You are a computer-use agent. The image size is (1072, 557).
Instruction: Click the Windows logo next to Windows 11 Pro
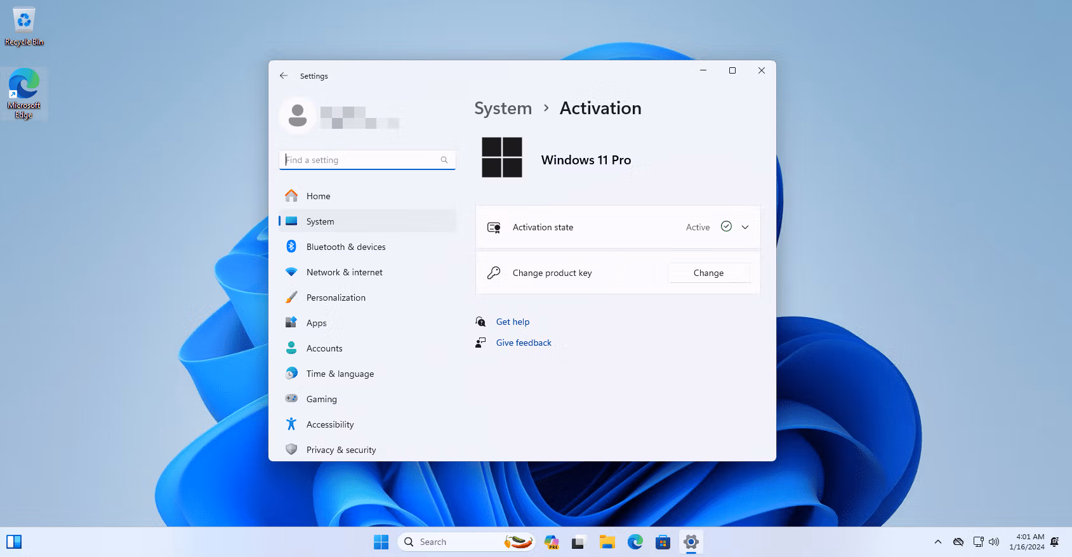click(502, 157)
